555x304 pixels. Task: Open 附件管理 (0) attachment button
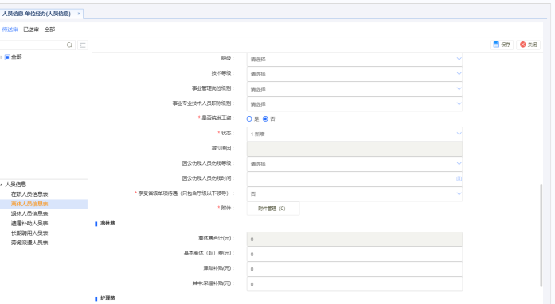pos(273,209)
